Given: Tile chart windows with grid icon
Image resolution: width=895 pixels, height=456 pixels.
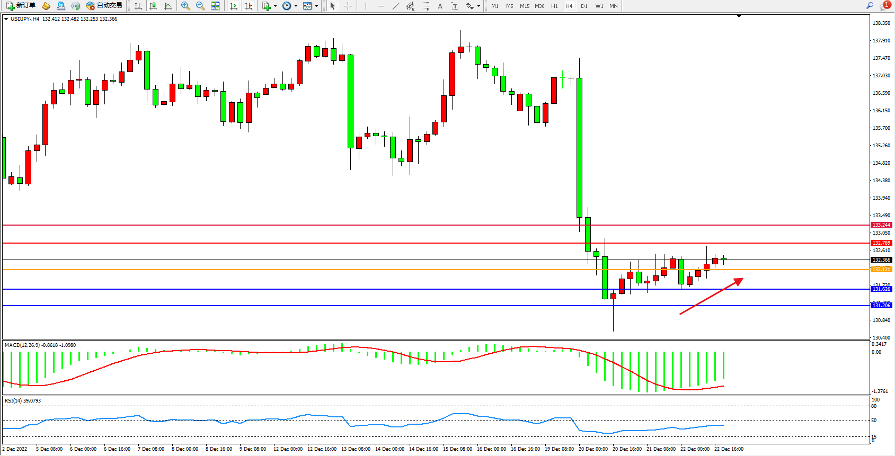Looking at the screenshot, I should tap(215, 6).
